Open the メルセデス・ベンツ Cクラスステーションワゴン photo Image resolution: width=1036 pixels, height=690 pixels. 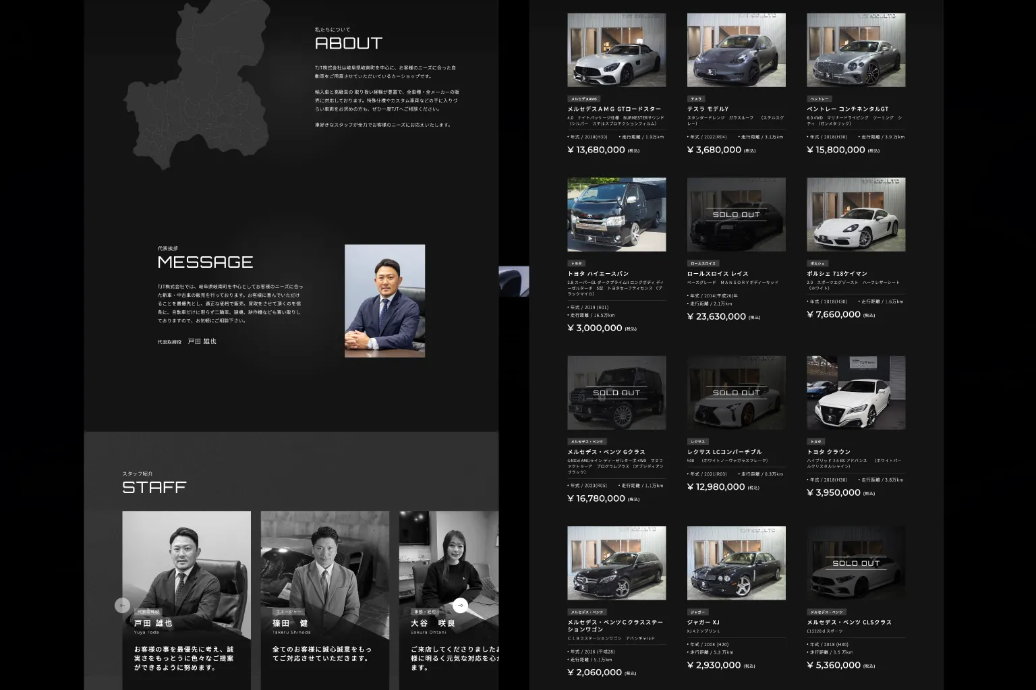(x=616, y=563)
